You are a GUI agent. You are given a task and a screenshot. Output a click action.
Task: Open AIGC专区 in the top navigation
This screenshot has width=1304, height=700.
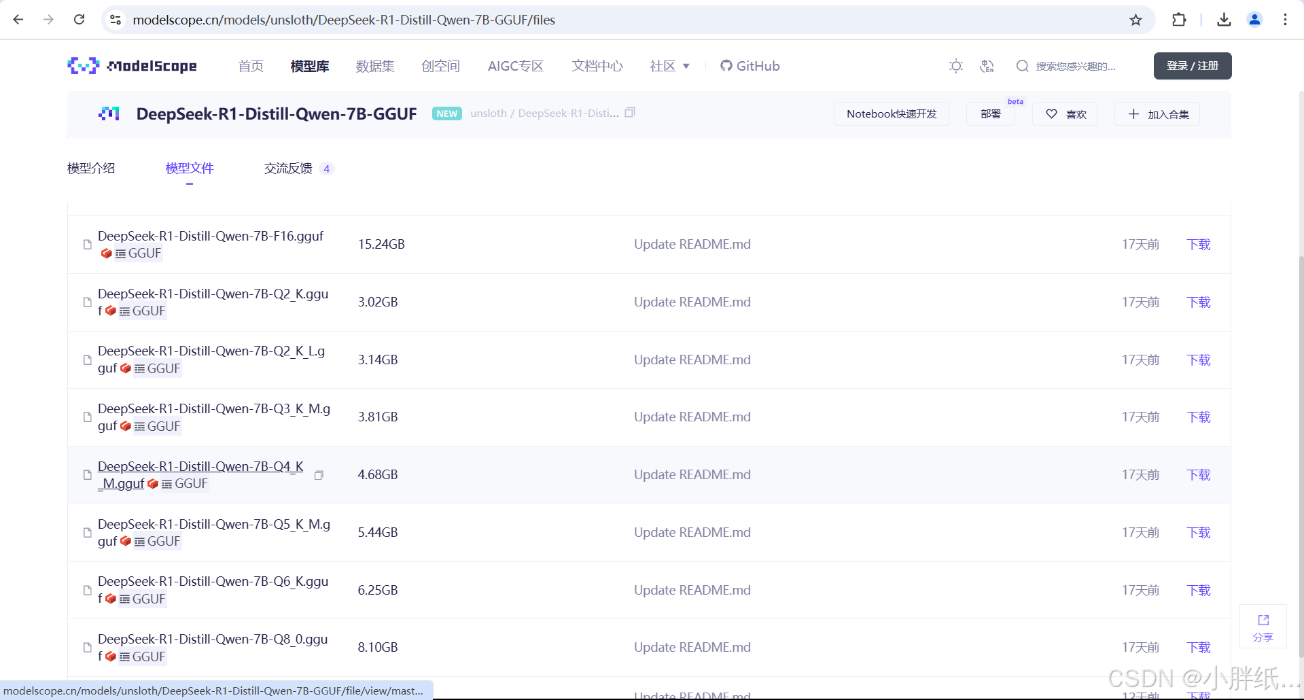[516, 66]
